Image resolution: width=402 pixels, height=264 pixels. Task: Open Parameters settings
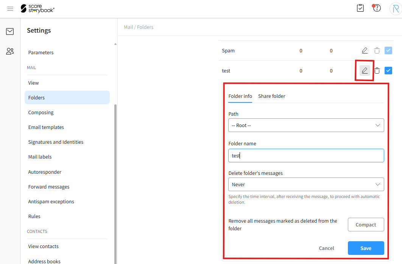tap(41, 52)
